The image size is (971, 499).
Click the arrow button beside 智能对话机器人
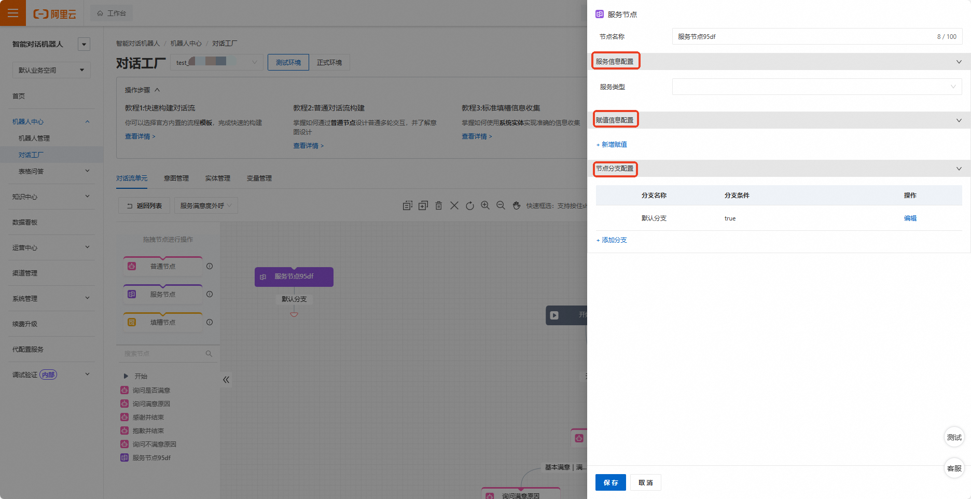[x=84, y=44]
